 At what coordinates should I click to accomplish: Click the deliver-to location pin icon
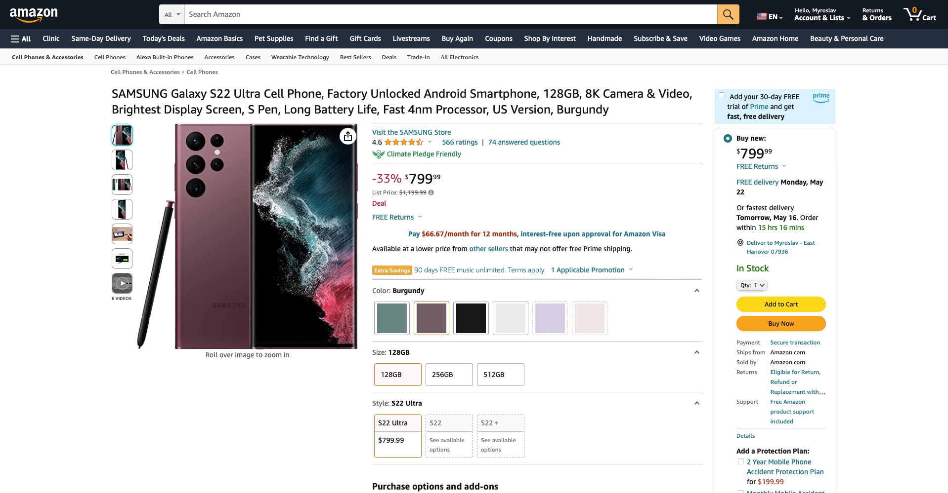740,243
